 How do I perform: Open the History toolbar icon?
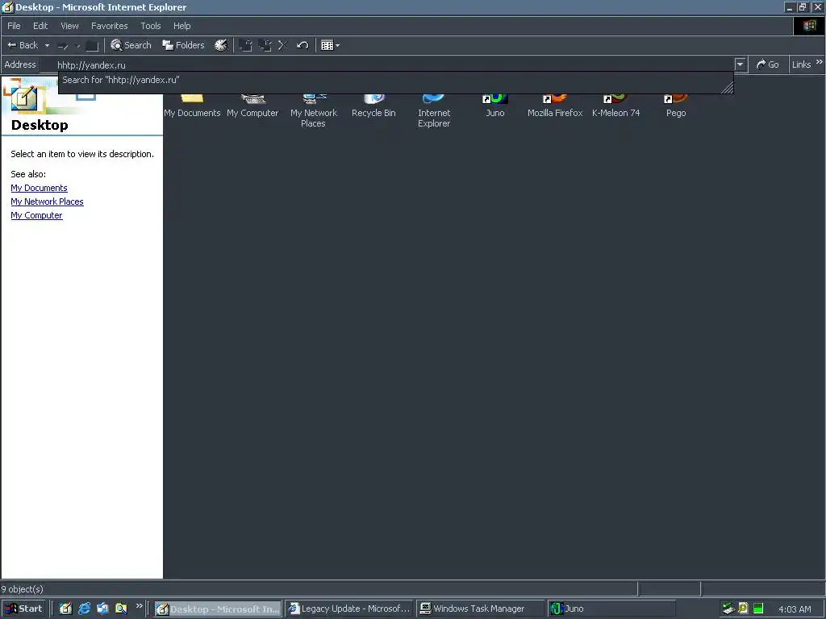[x=221, y=45]
